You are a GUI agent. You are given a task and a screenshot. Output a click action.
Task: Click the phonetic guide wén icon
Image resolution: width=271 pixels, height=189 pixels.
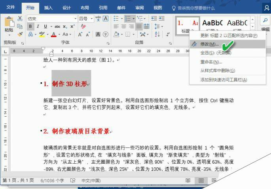pyautogui.click(x=98, y=19)
